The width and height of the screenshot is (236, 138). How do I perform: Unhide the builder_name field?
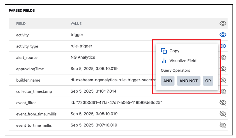coord(223,80)
